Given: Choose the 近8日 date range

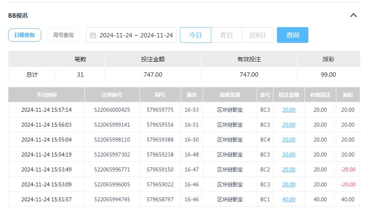Looking at the screenshot, I should pyautogui.click(x=257, y=35).
